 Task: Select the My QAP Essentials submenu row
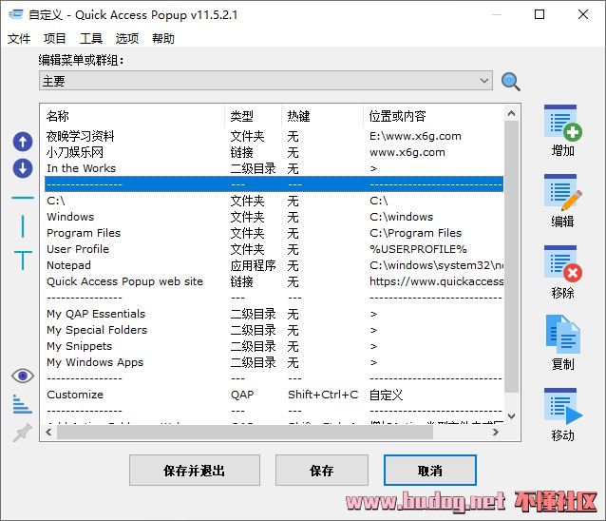coord(96,314)
